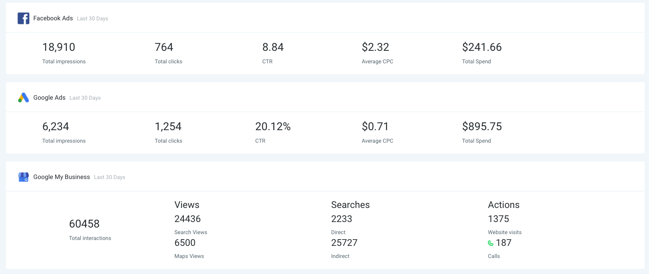Click the Views heading

(187, 205)
